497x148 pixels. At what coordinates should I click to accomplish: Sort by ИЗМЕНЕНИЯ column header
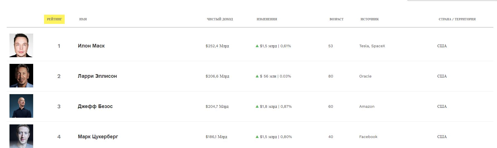pyautogui.click(x=267, y=19)
